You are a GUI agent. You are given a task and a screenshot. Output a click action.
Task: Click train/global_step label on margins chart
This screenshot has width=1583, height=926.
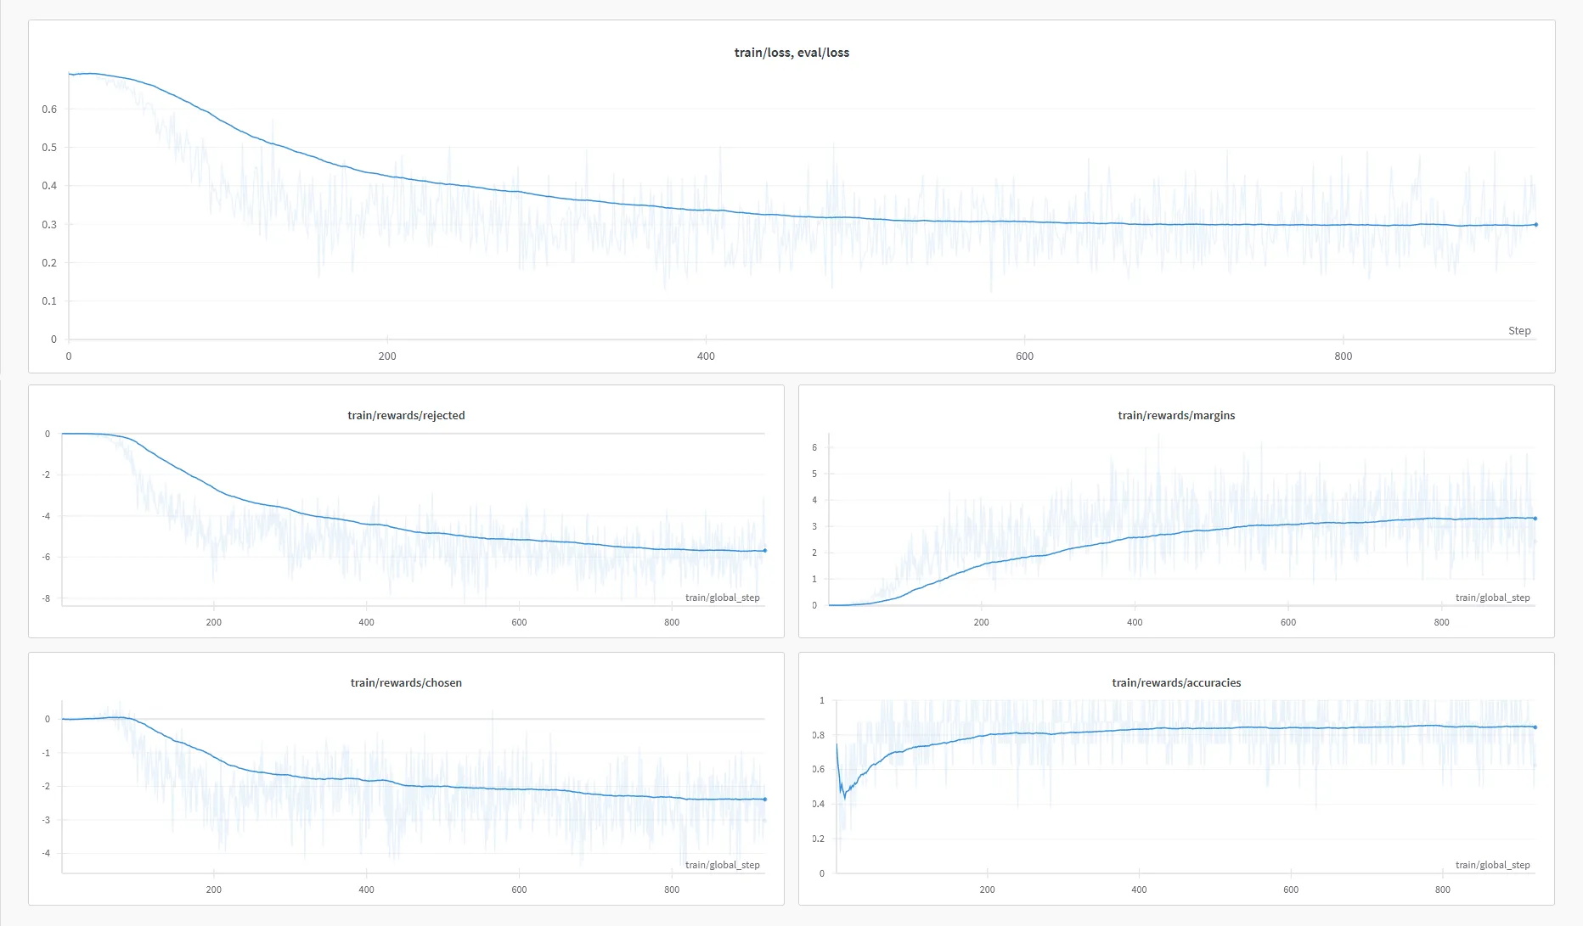1492,598
